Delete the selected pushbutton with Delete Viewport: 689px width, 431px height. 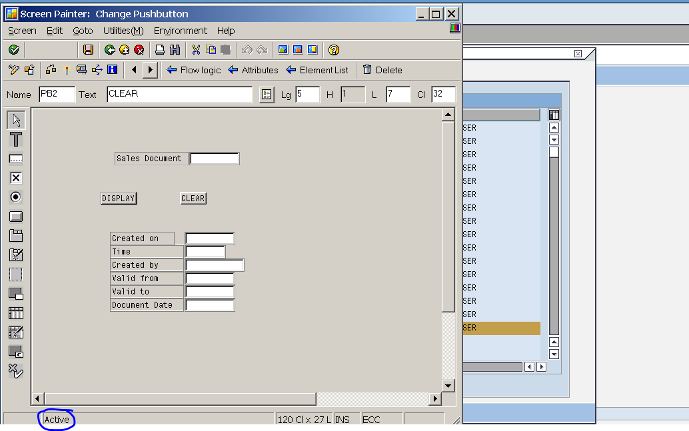tap(382, 69)
